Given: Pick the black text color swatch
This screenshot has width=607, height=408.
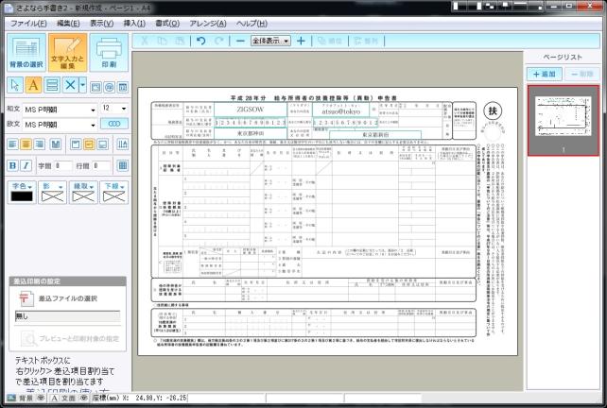Looking at the screenshot, I should point(22,196).
